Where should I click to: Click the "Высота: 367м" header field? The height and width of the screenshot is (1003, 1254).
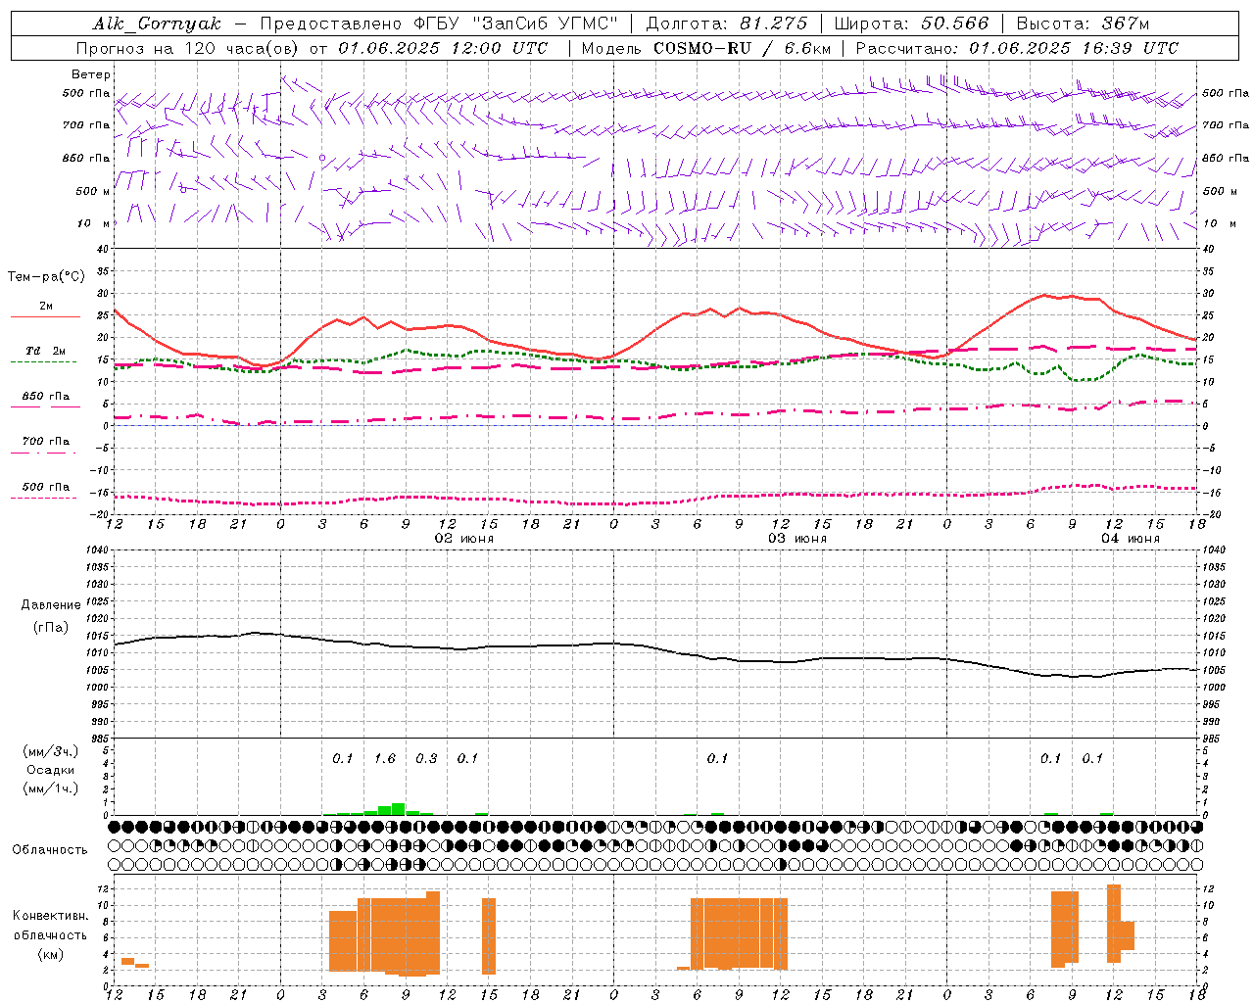click(x=1083, y=24)
